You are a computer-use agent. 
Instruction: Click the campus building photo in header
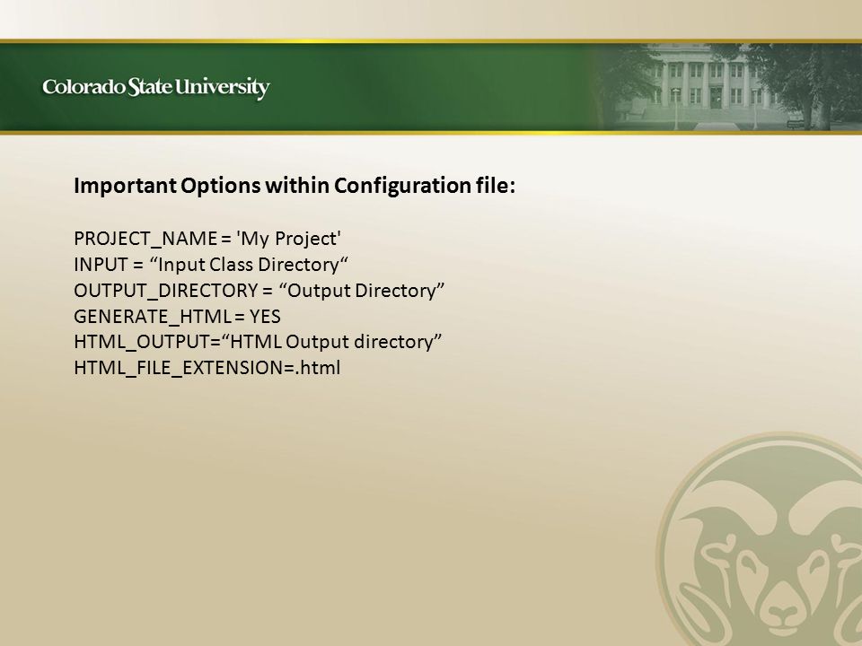point(726,87)
